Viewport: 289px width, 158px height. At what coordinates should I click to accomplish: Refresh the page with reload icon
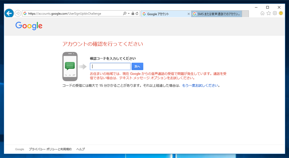(x=137, y=13)
